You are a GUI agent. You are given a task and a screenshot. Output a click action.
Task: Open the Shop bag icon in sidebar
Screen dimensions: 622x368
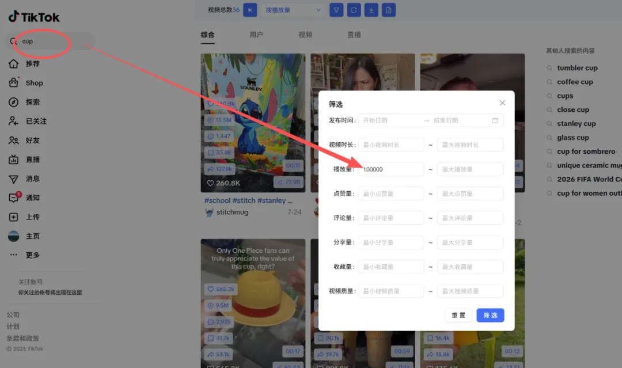coord(14,83)
